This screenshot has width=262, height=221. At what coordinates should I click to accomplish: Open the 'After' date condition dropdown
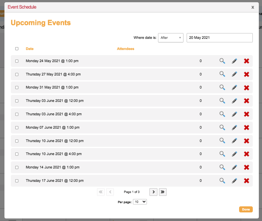click(x=171, y=38)
